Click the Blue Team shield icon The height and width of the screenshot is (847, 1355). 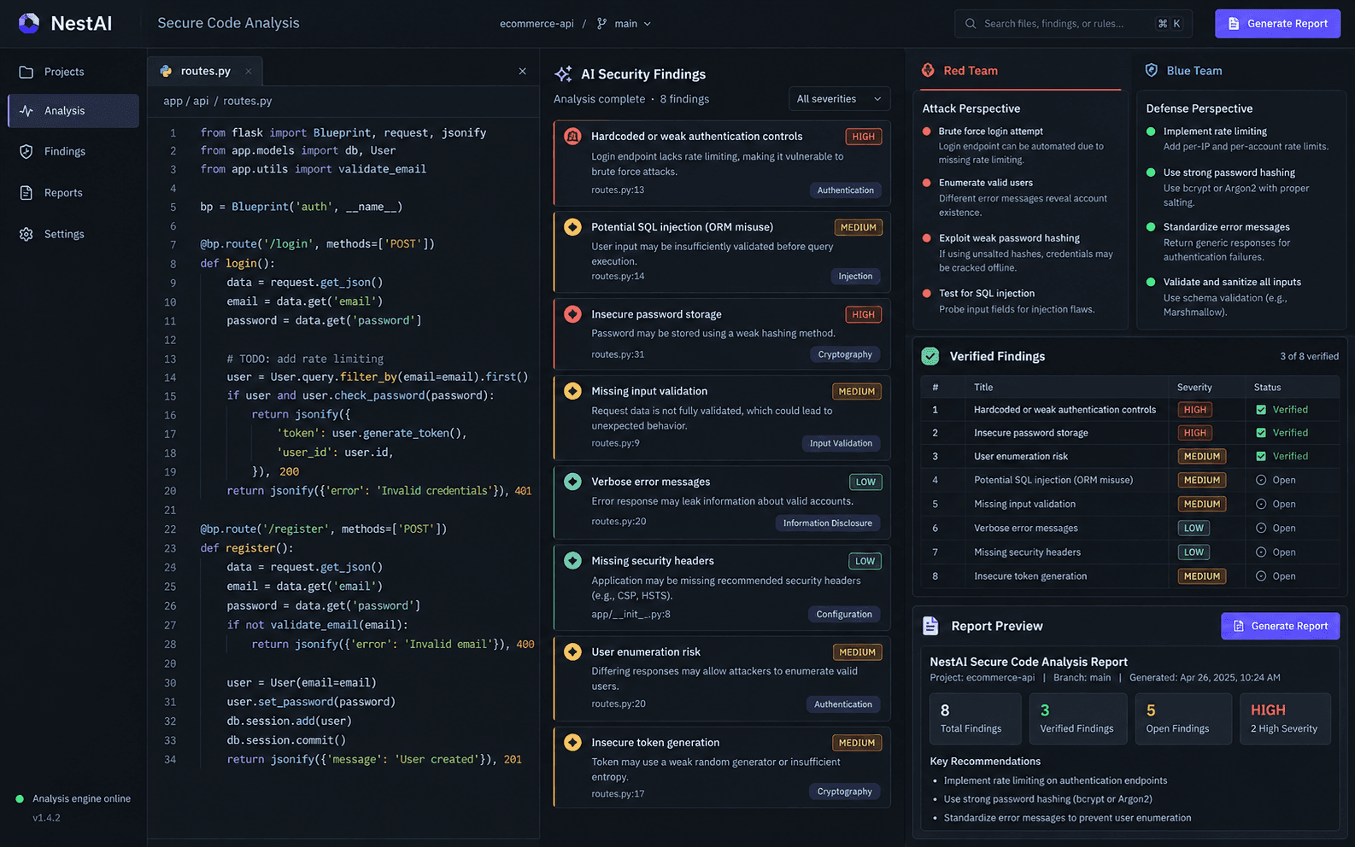(1151, 70)
